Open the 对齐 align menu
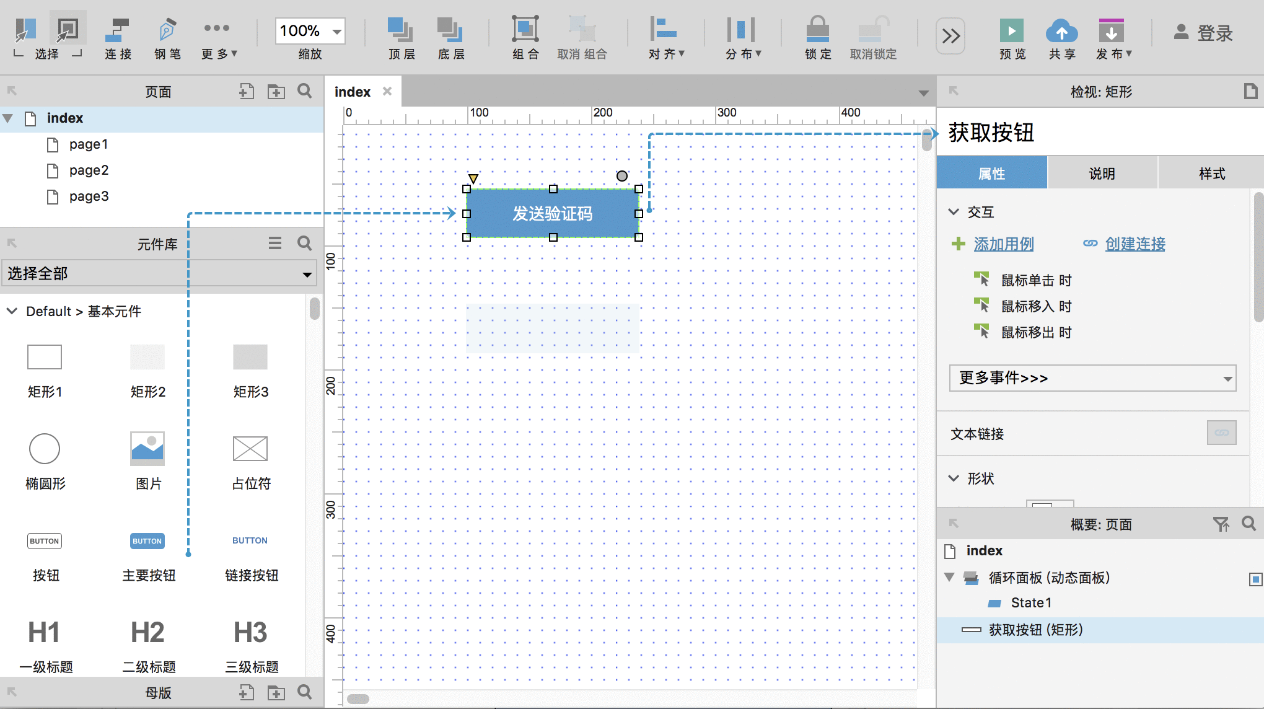Viewport: 1264px width, 709px height. click(666, 37)
